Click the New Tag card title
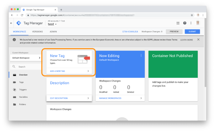 click(x=57, y=56)
